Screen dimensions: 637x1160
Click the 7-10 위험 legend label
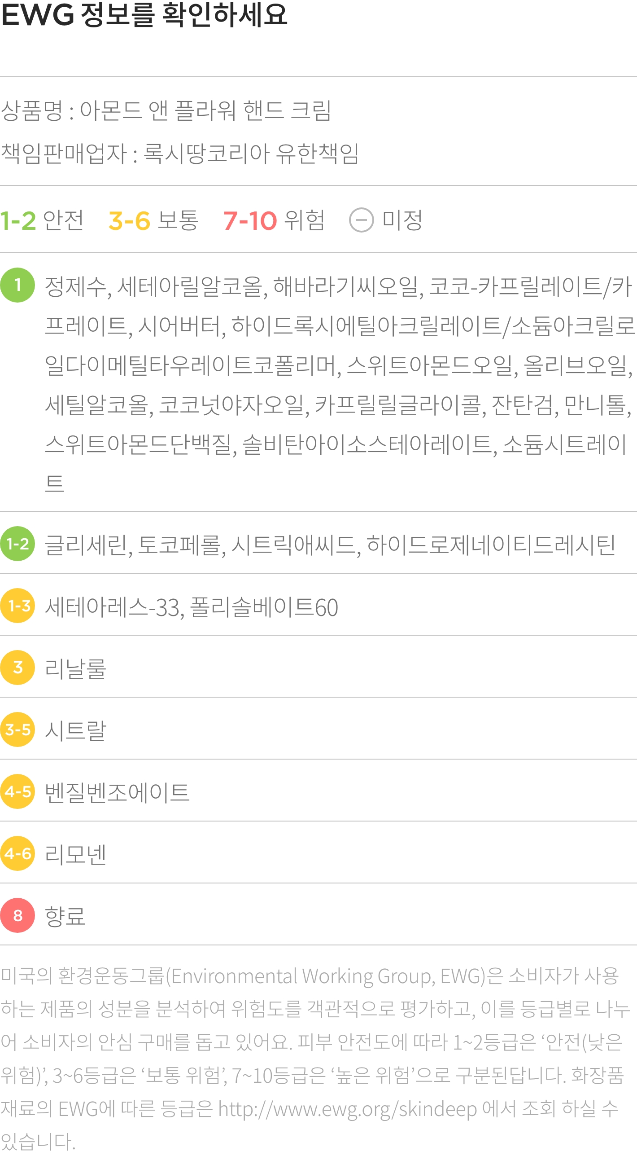pyautogui.click(x=274, y=220)
